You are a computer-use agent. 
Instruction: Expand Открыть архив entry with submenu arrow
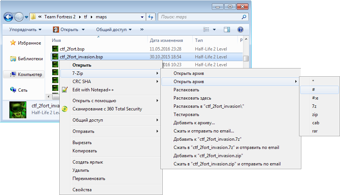tap(231, 82)
